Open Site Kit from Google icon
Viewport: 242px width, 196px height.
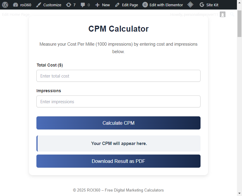(202, 5)
